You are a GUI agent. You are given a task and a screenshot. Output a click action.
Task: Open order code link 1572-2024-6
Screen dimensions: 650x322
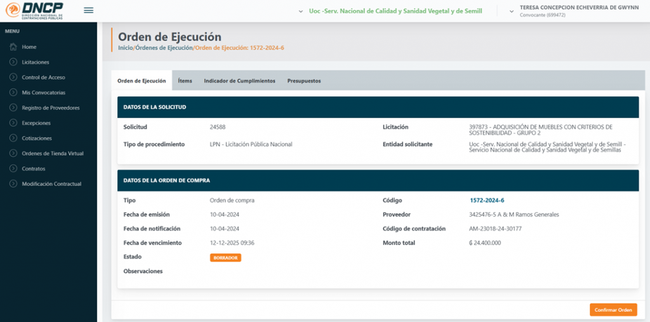(487, 200)
